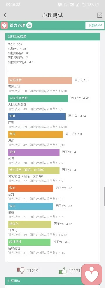
Task: Select the red 敌对 bar
Action: click(31, 188)
